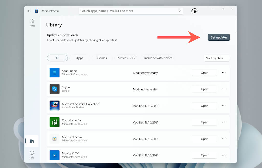This screenshot has height=168, width=262.
Task: Click Skype's Modified yesterday text
Action: 145,89
